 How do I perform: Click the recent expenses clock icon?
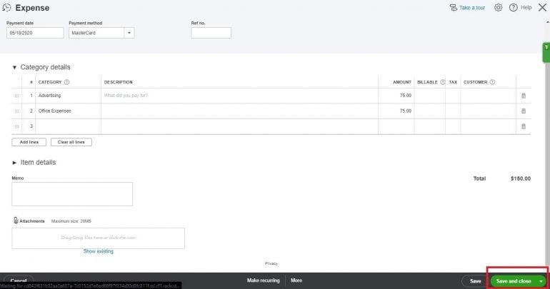pos(6,7)
